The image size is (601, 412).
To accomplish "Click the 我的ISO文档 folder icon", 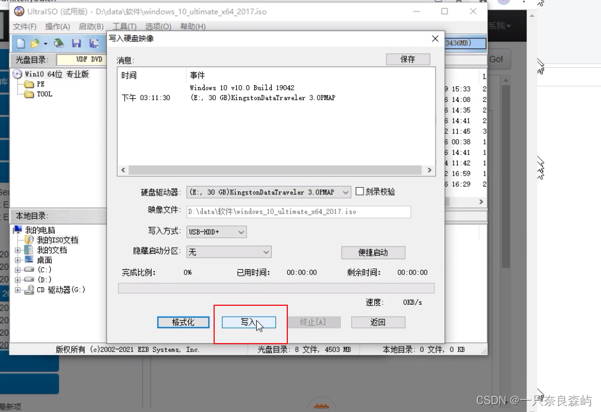I will [x=29, y=240].
